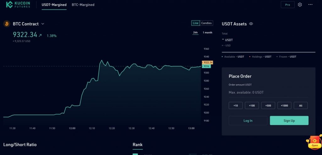Viewport: 322px width, 155px height.
Task: Select the Candles chart type
Action: (206, 23)
